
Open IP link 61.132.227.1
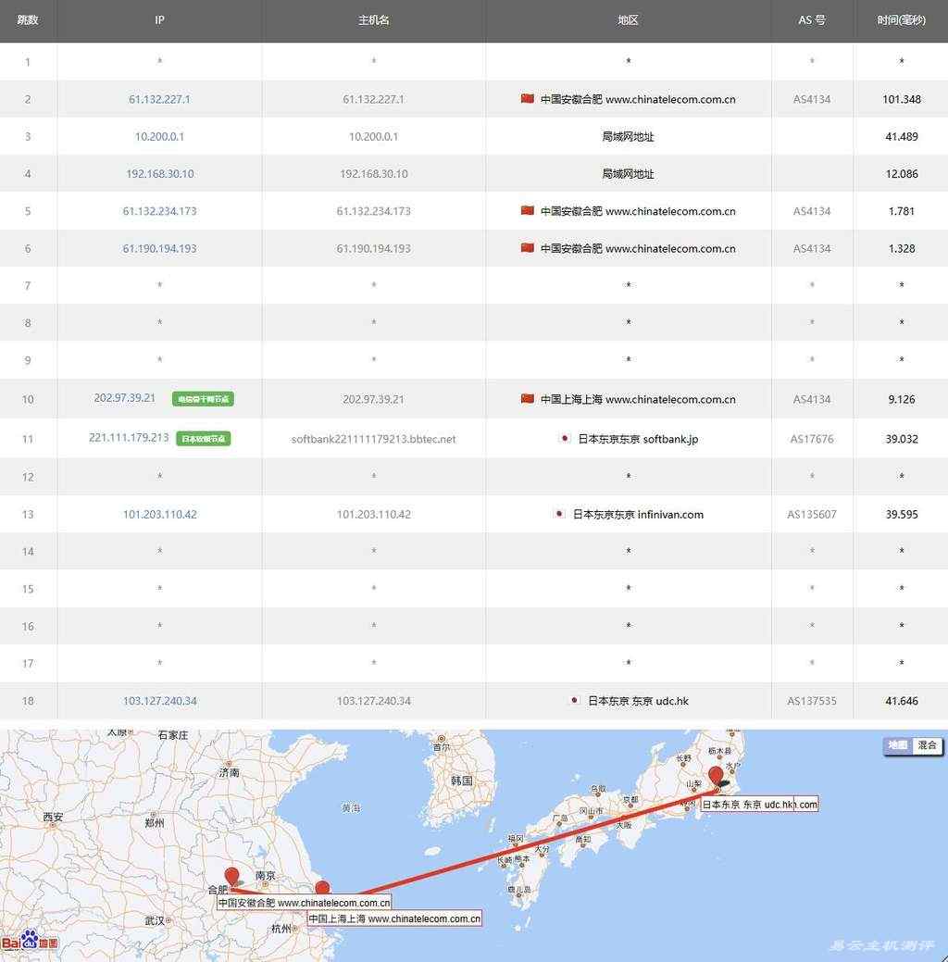159,99
